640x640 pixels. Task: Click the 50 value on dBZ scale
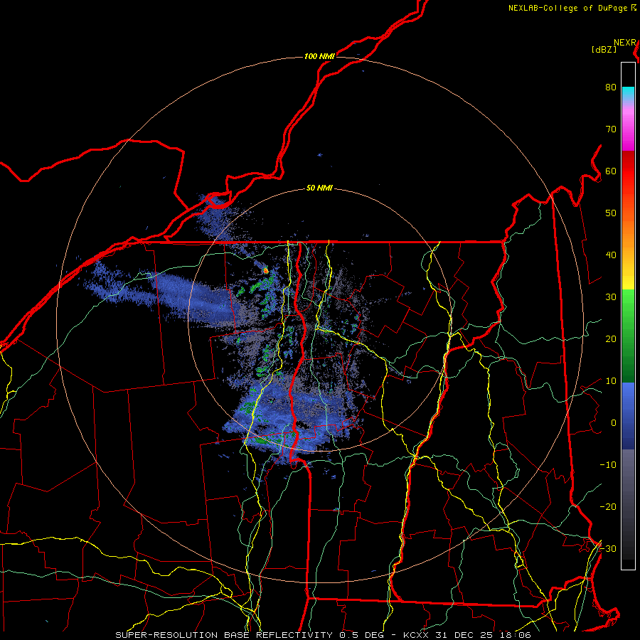coord(611,213)
